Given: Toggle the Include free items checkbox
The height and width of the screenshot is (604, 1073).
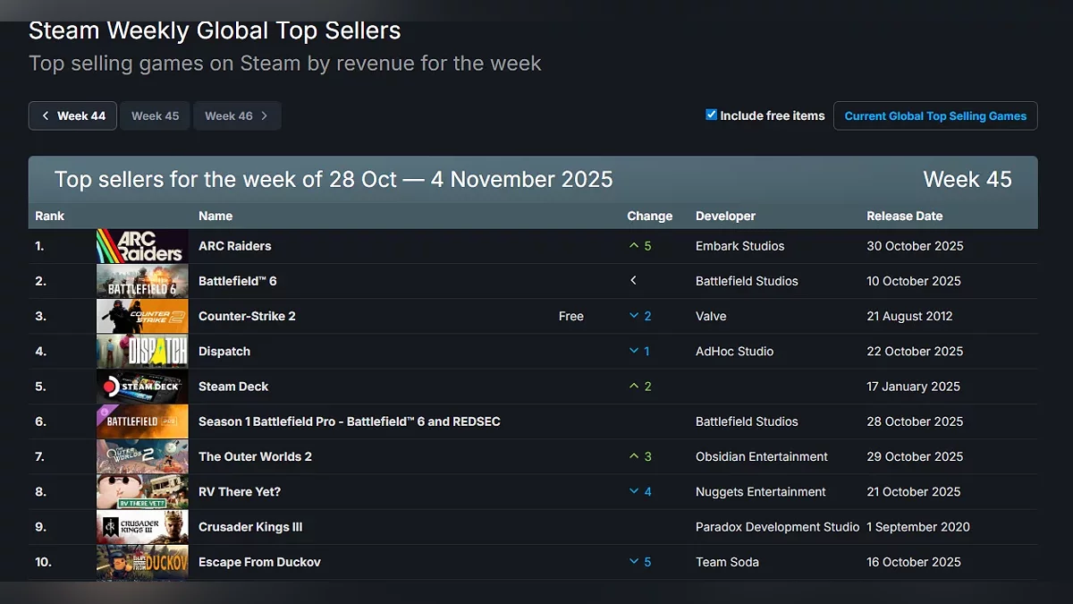Looking at the screenshot, I should tap(712, 115).
